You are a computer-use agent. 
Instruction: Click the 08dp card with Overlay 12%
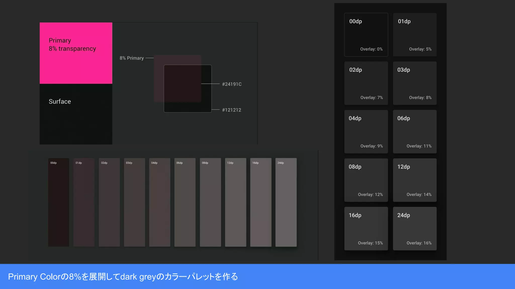(366, 180)
